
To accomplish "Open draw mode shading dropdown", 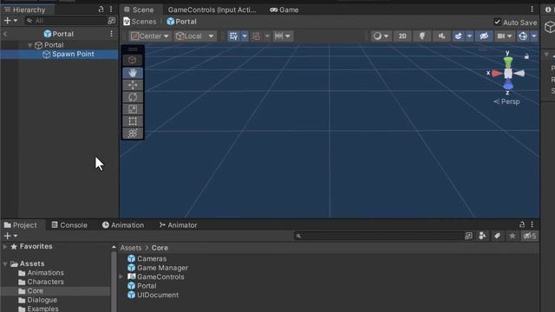I will click(382, 36).
